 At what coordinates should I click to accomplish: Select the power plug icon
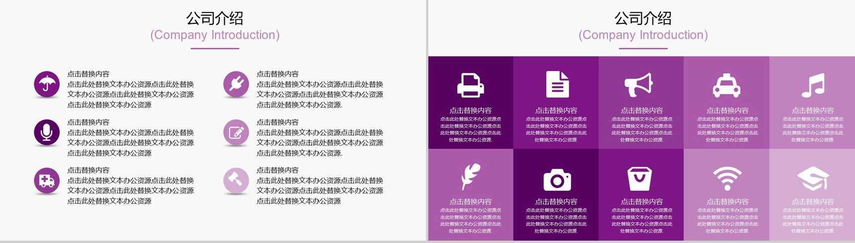[x=236, y=84]
